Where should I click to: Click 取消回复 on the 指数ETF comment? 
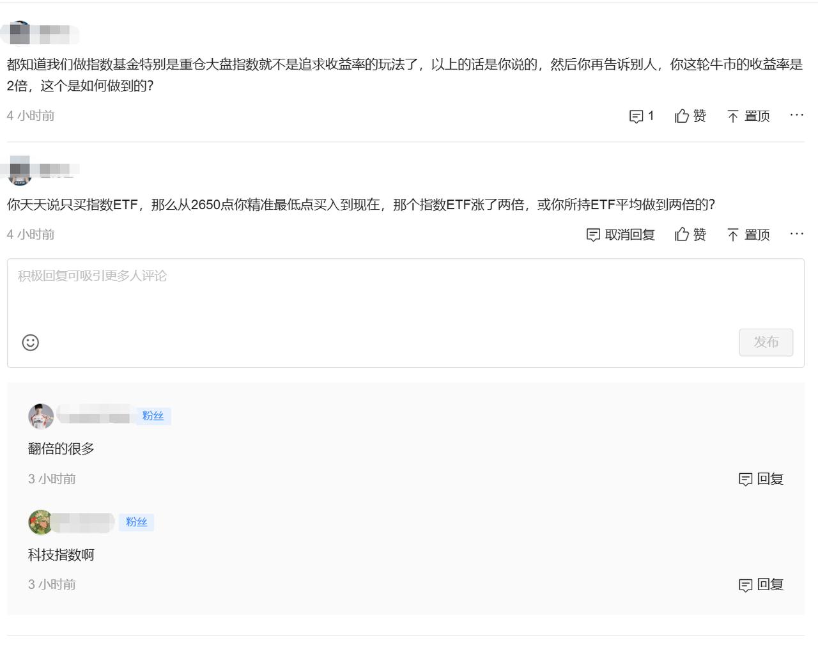[621, 235]
